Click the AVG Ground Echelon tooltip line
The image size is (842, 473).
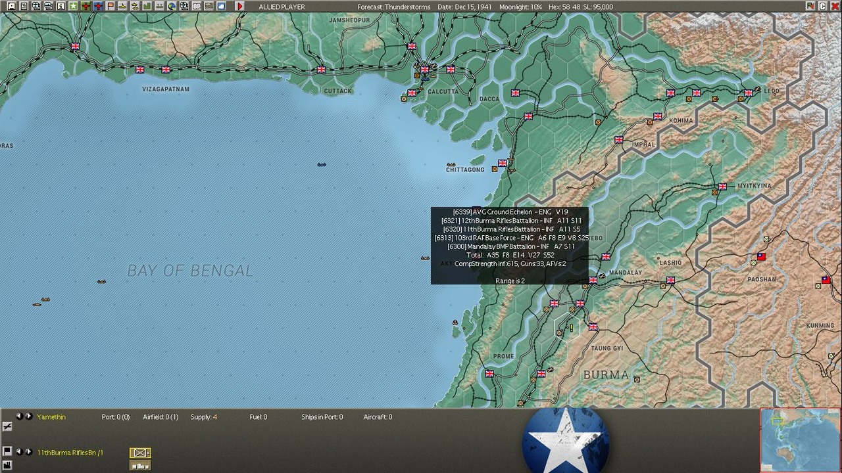tap(510, 212)
